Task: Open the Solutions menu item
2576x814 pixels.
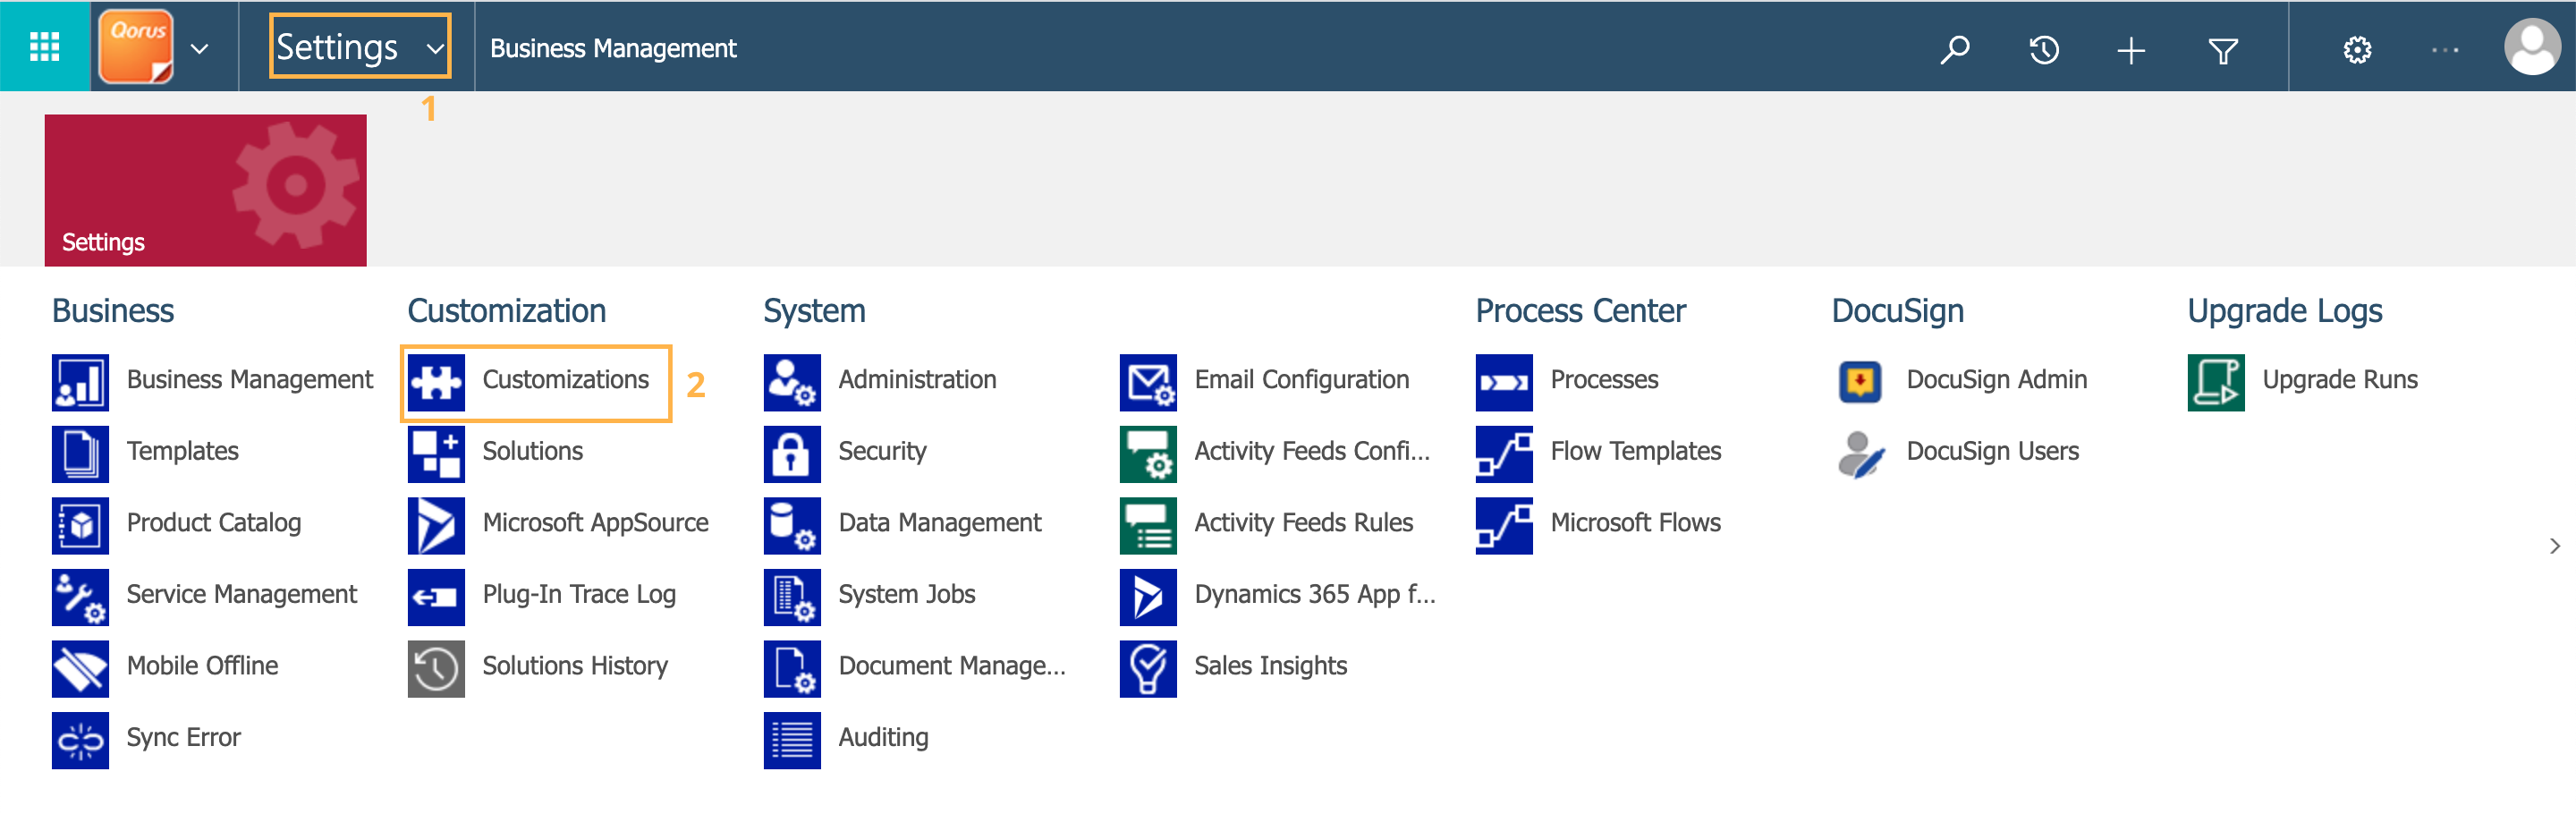Action: [532, 452]
